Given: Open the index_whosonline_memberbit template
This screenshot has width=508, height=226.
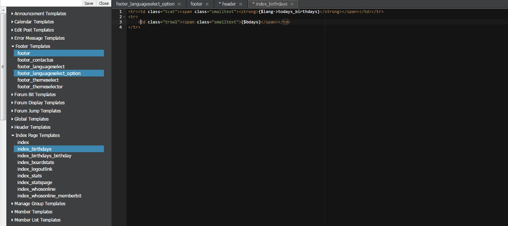Looking at the screenshot, I should pos(49,196).
